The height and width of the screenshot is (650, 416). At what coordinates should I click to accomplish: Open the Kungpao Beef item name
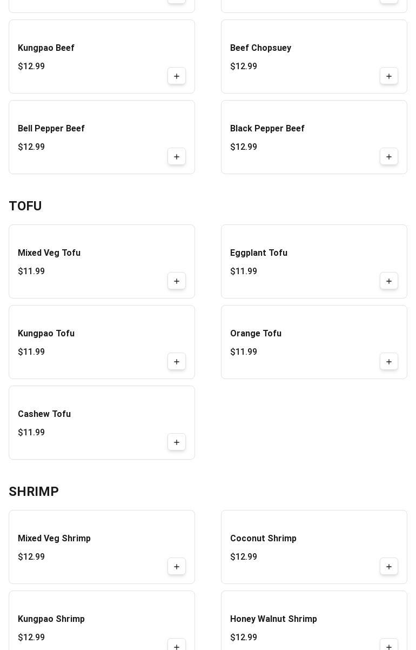coord(46,48)
